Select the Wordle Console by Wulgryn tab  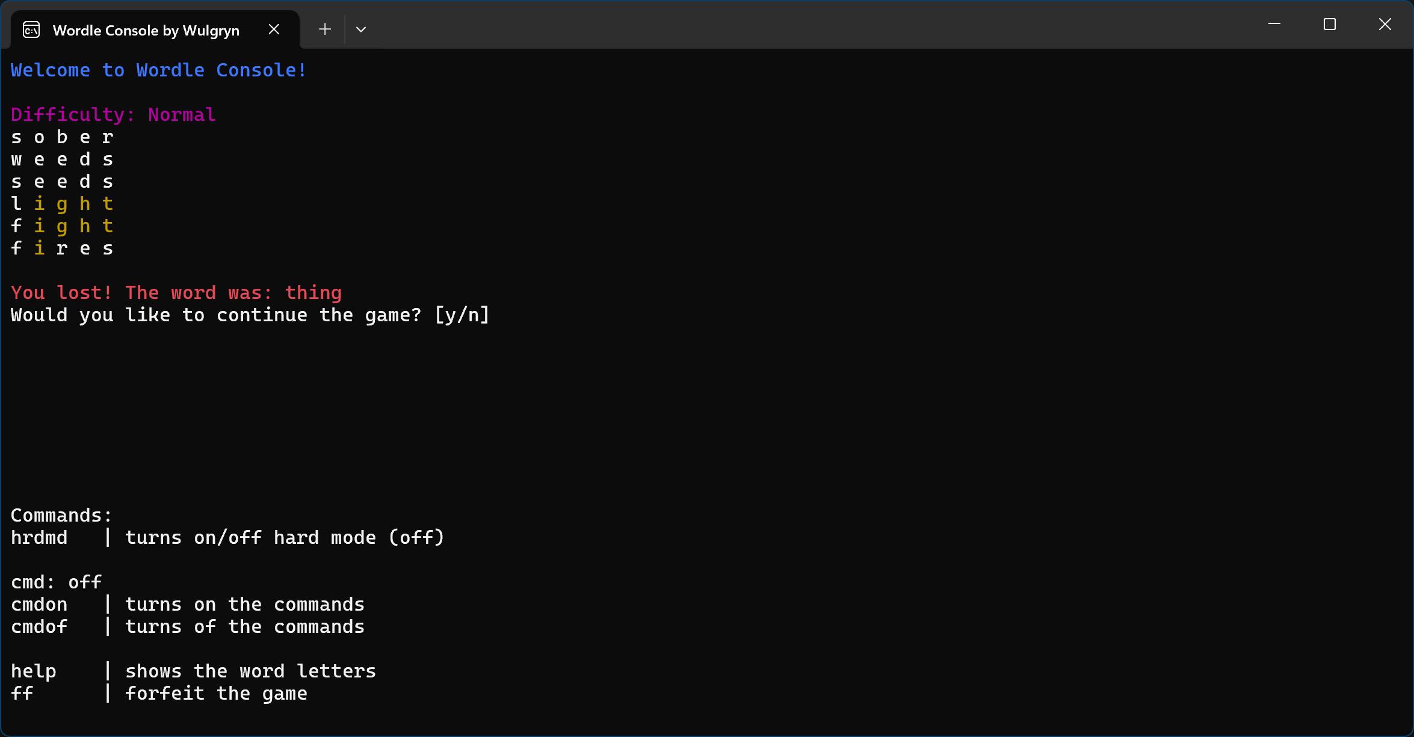pos(146,30)
